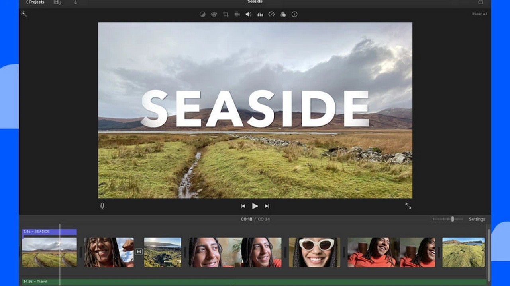Open the clip filter and audio effects
Viewport: 510px width, 286px height.
coord(283,14)
